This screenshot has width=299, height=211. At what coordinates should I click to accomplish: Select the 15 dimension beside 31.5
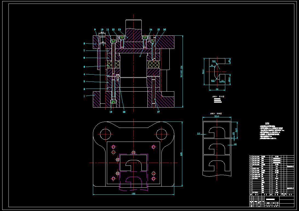233,134
